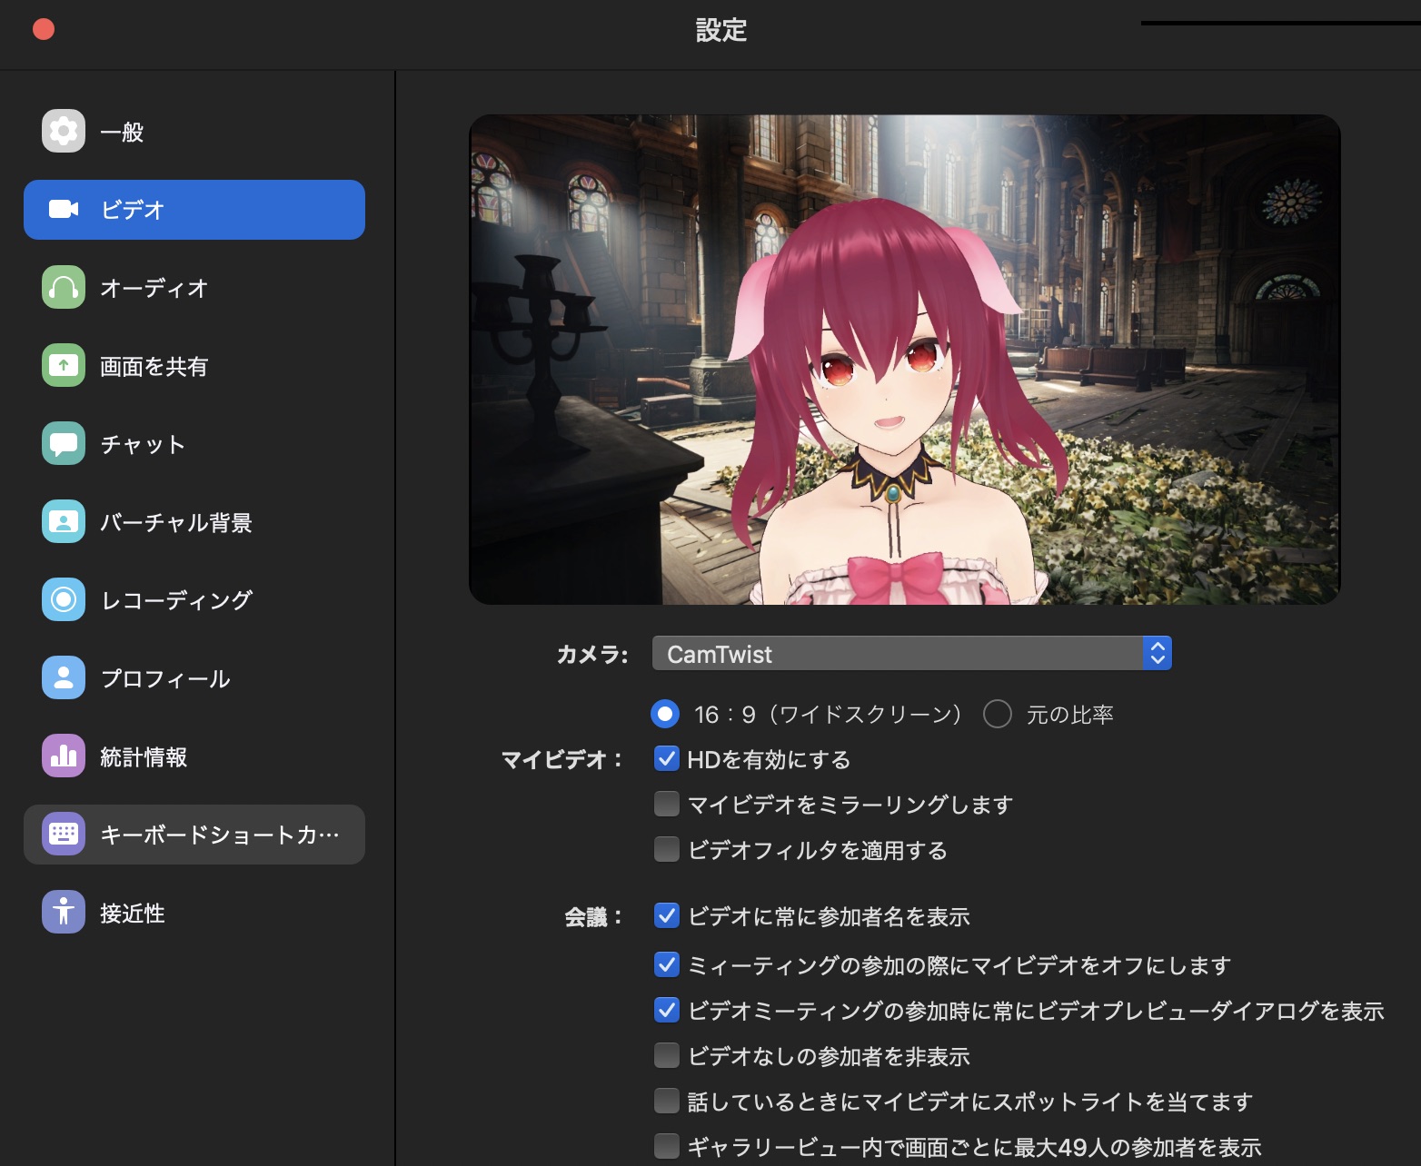The width and height of the screenshot is (1421, 1166).
Task: Open the 一般 settings tab
Action: (194, 132)
